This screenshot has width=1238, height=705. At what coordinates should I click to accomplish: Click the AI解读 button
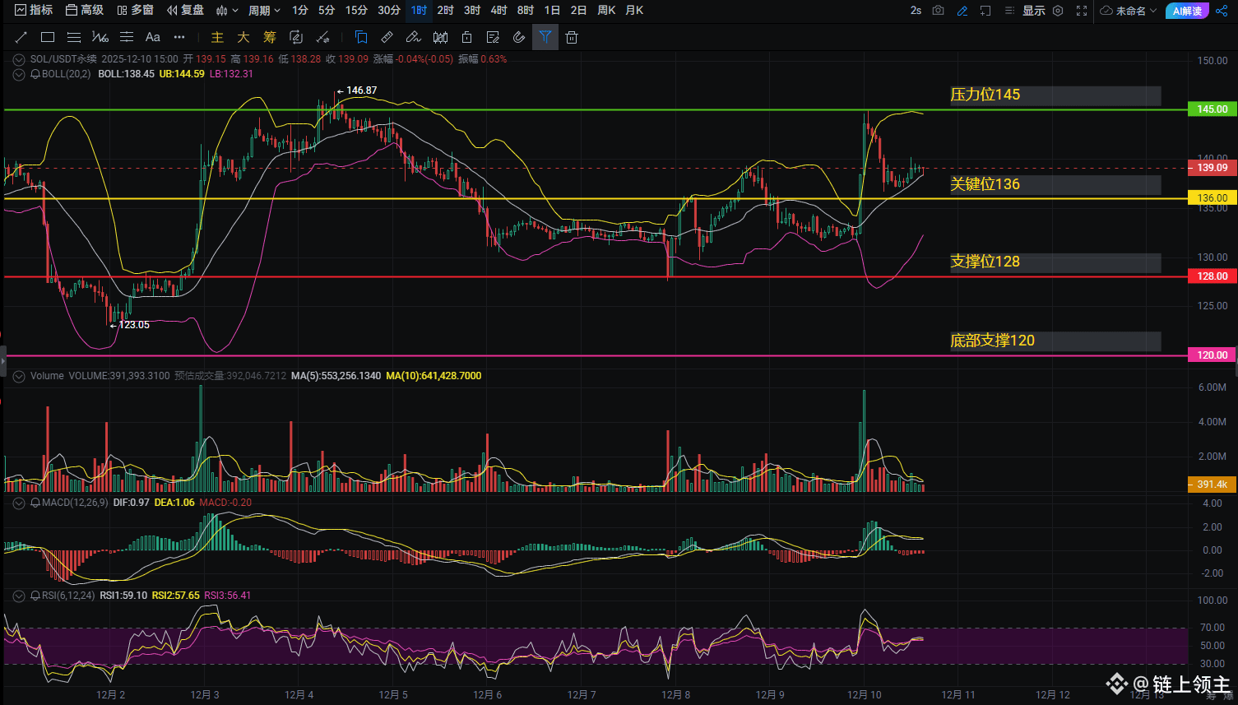pyautogui.click(x=1187, y=11)
